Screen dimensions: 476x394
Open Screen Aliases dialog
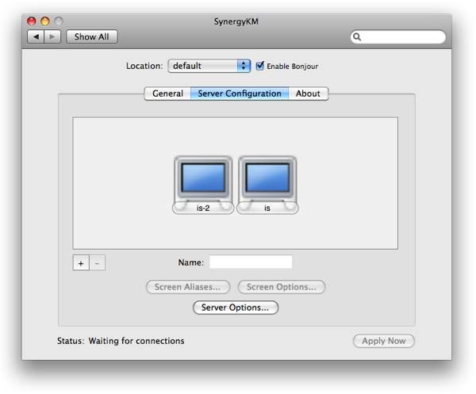coord(188,287)
